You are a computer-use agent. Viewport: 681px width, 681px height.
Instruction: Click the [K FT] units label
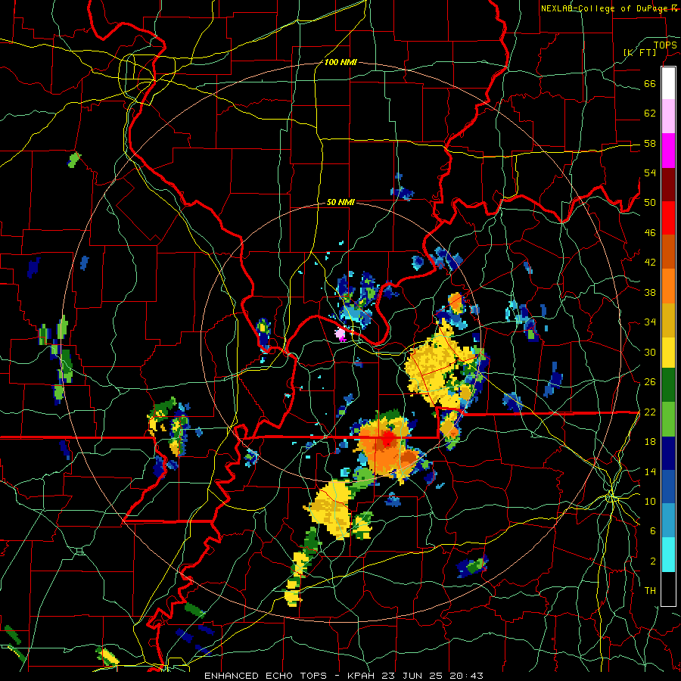pos(640,52)
